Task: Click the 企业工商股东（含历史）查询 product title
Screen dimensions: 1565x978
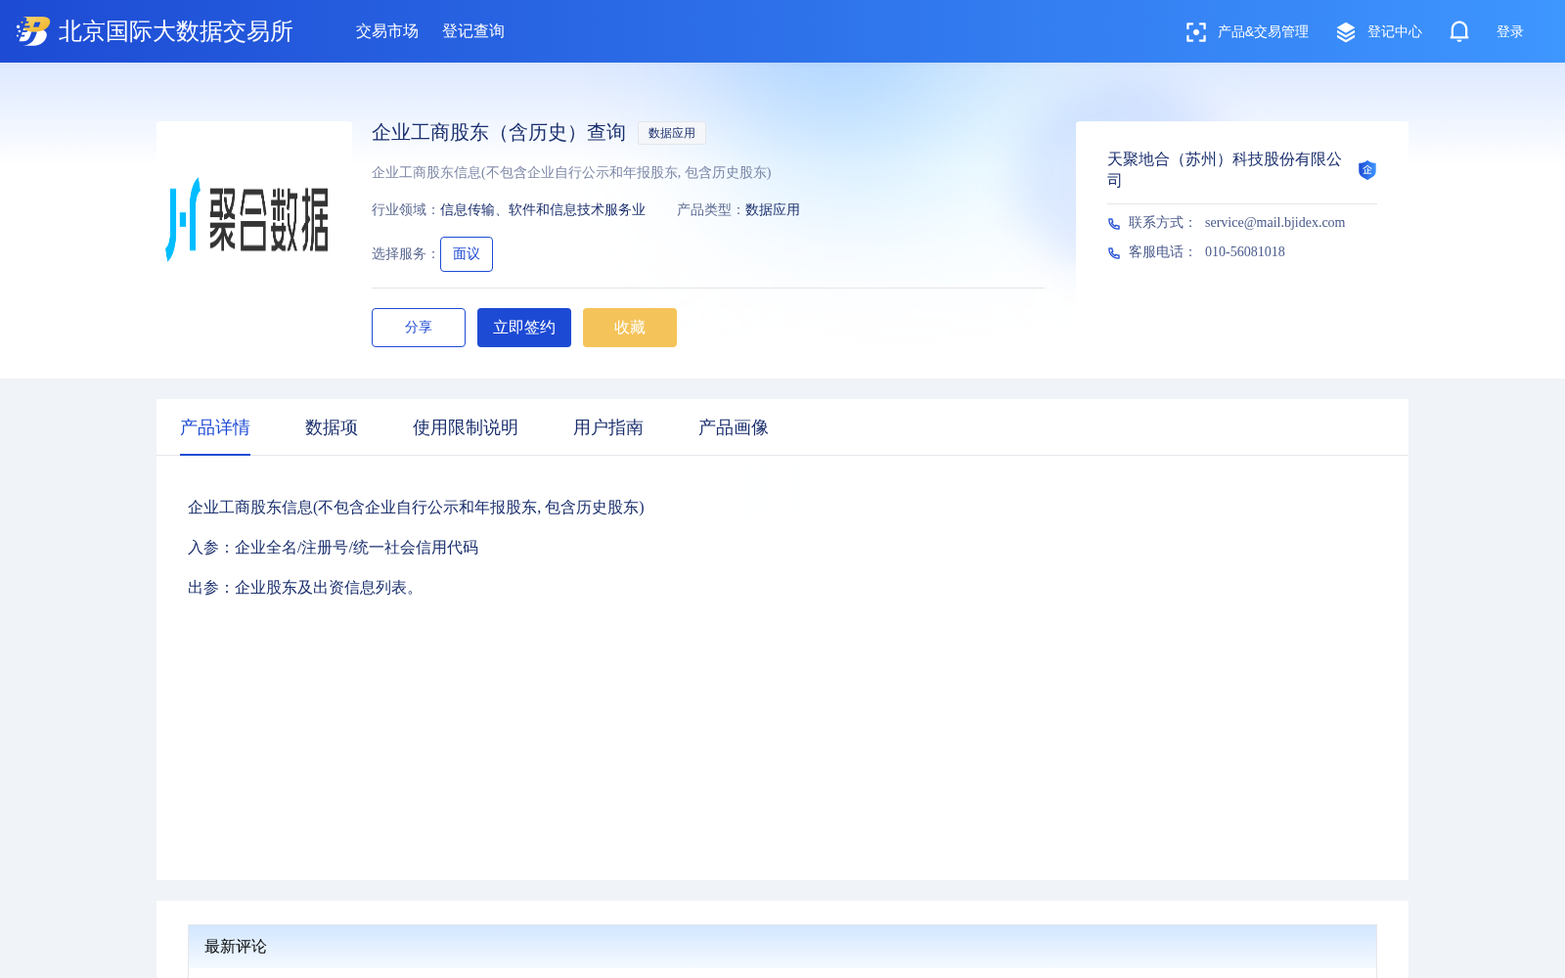Action: coord(499,132)
